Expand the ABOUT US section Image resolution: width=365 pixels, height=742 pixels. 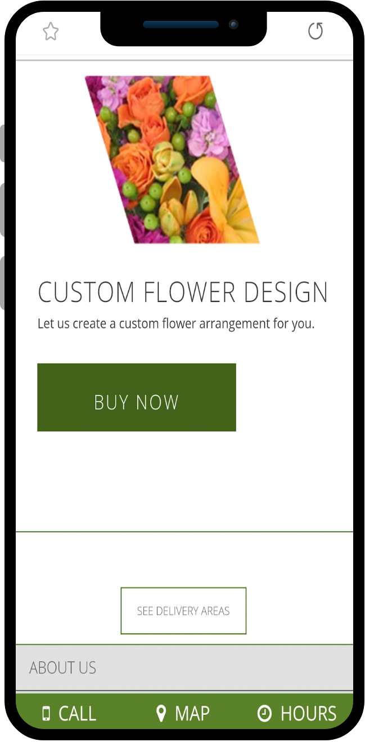click(184, 668)
